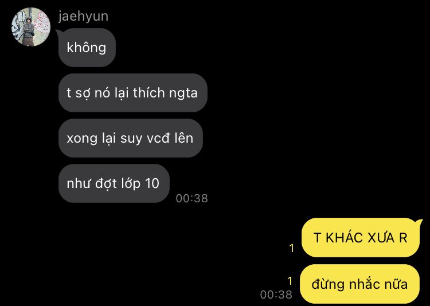Image resolution: width=430 pixels, height=306 pixels.
Task: Click the 00:38 timestamp beside the yellow messages
Action: coord(276,295)
